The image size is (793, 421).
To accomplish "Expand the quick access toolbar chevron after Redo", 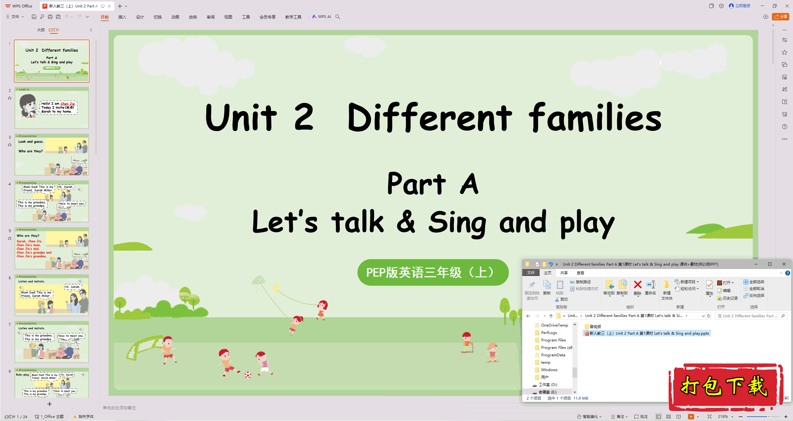I will (87, 17).
